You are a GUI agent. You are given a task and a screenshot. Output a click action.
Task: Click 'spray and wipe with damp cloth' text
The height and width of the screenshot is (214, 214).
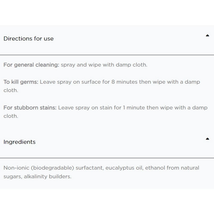104,65
